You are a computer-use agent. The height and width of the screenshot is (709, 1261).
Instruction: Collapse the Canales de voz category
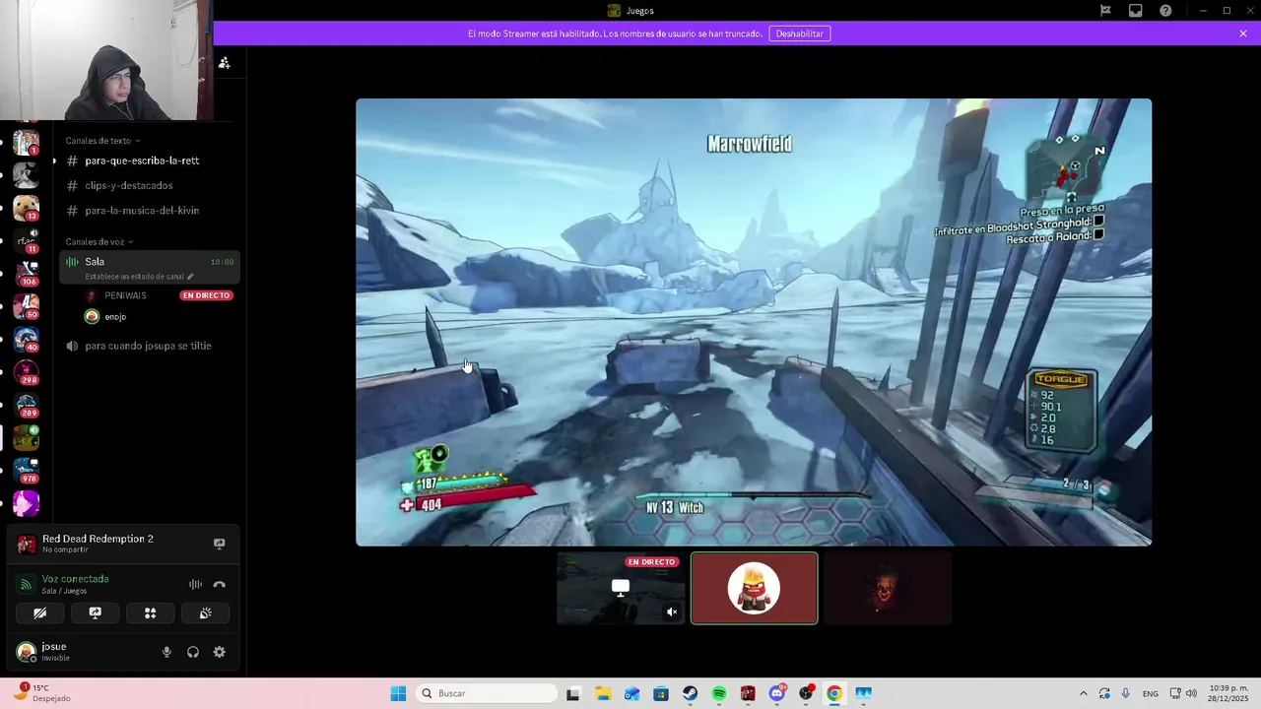pyautogui.click(x=99, y=241)
